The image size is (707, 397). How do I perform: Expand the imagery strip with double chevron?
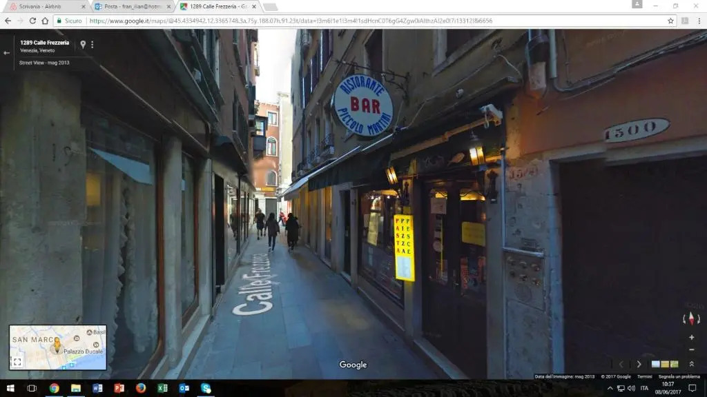click(691, 364)
